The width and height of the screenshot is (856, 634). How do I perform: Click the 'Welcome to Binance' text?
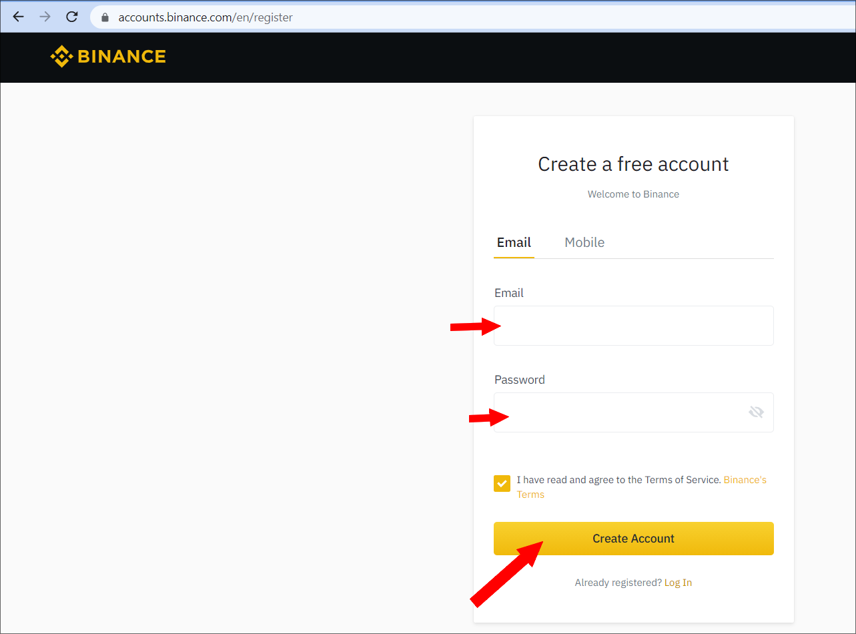point(633,194)
